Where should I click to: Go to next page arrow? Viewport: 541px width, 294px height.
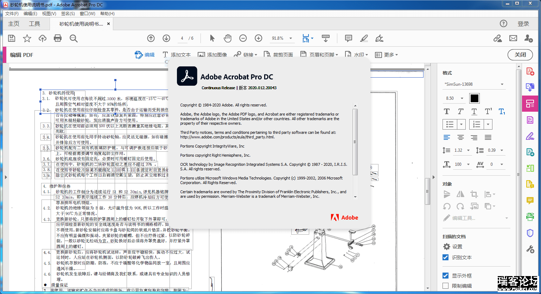[x=166, y=38]
